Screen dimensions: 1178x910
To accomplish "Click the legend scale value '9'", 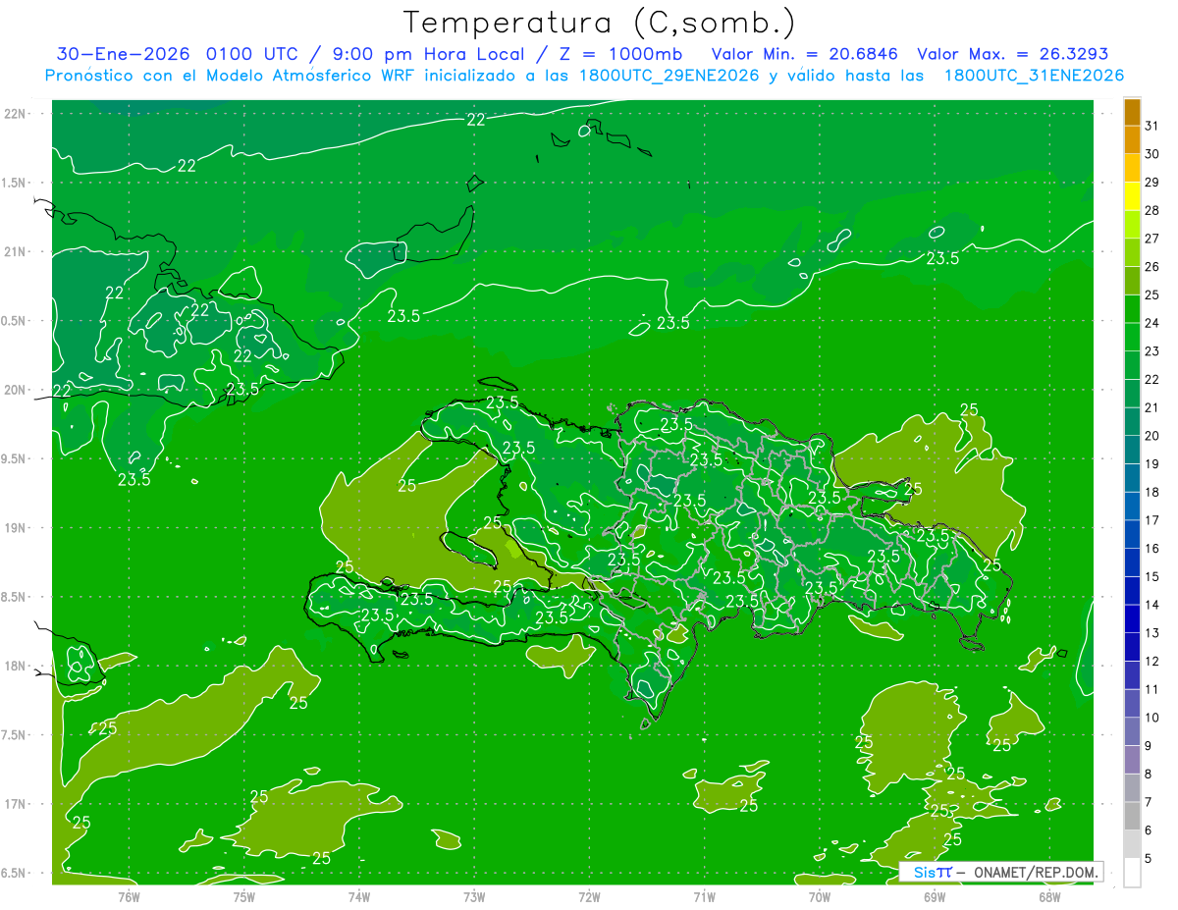I will click(x=1149, y=746).
